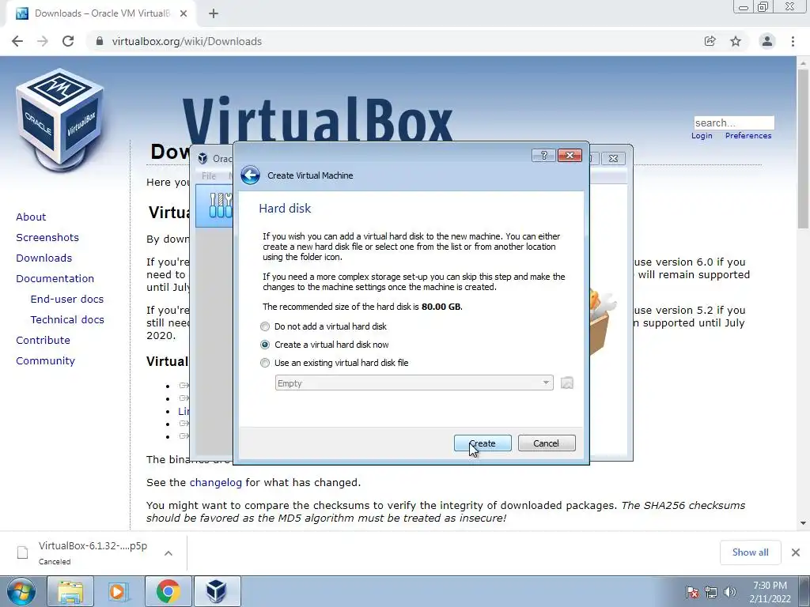Open Documentation sidebar link
Viewport: 810px width, 607px height.
pyautogui.click(x=55, y=279)
